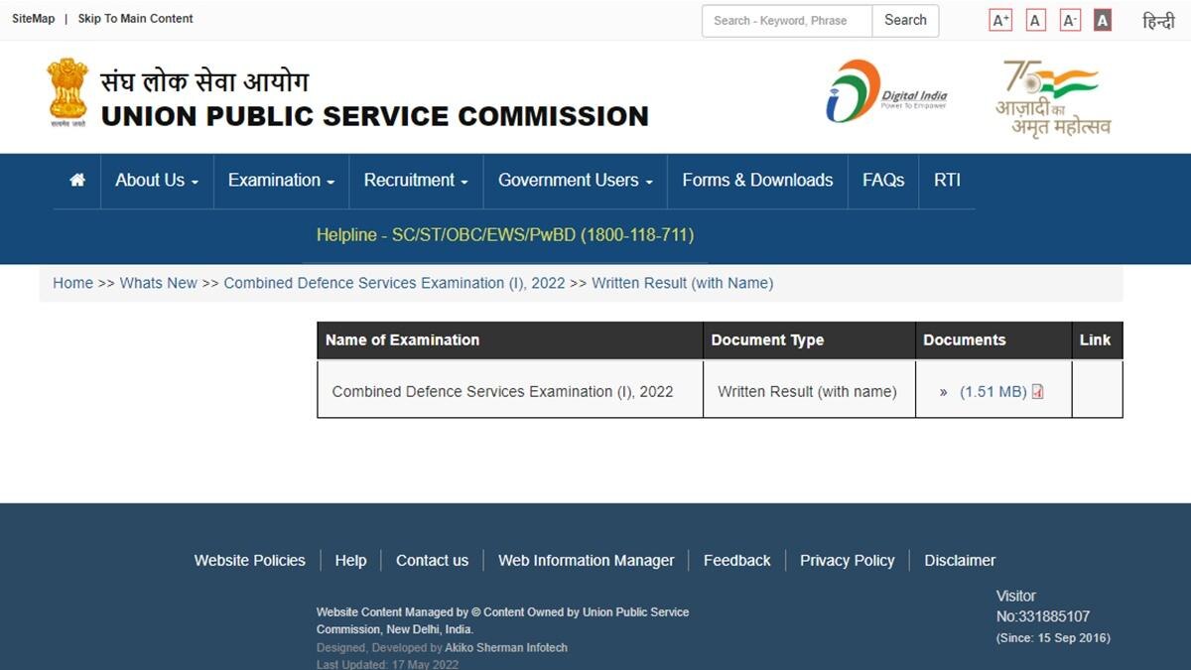Open the Government Users dropdown
Screen dimensions: 1191x670
(x=574, y=181)
